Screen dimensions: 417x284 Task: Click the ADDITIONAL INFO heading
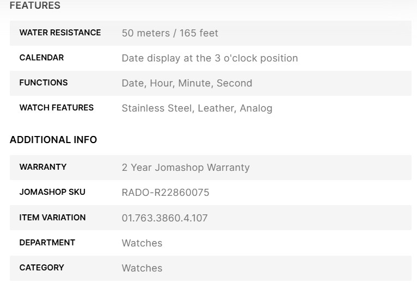53,140
